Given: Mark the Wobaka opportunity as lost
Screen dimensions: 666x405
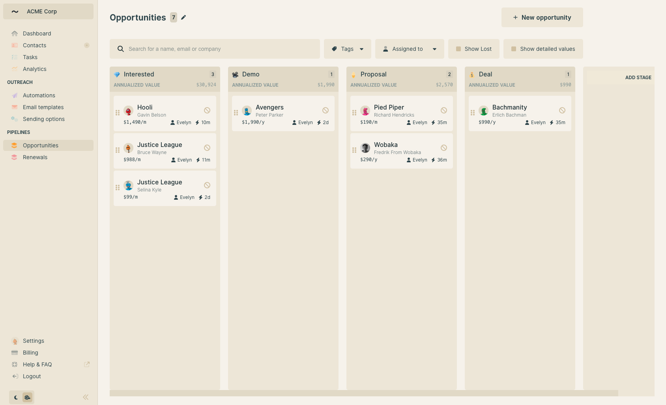Looking at the screenshot, I should [444, 148].
